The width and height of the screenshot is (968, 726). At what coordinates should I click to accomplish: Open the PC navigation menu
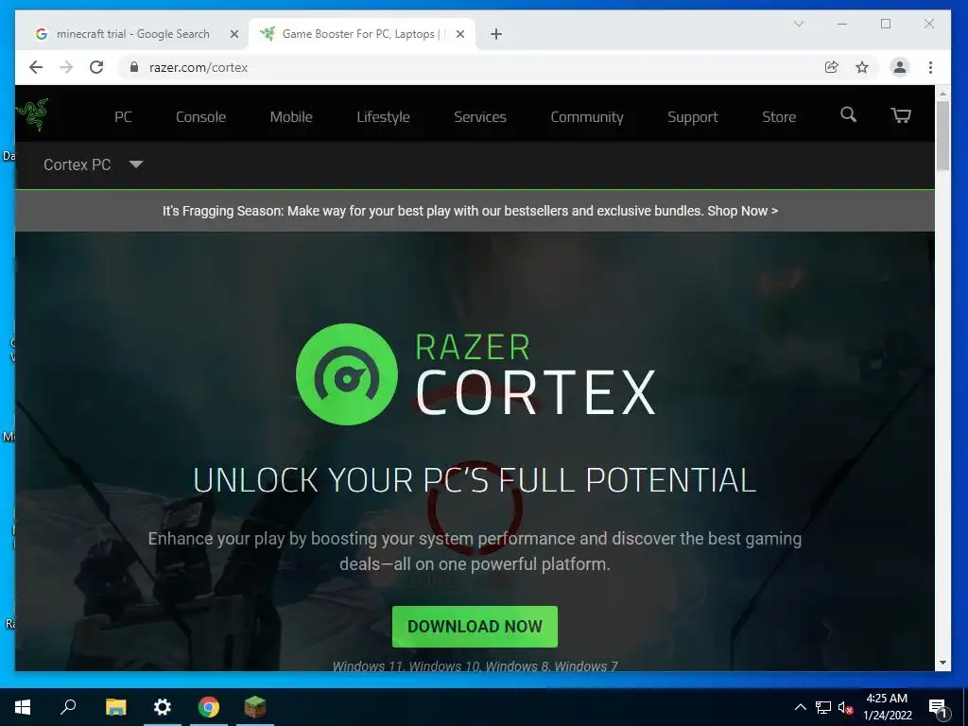pyautogui.click(x=123, y=116)
